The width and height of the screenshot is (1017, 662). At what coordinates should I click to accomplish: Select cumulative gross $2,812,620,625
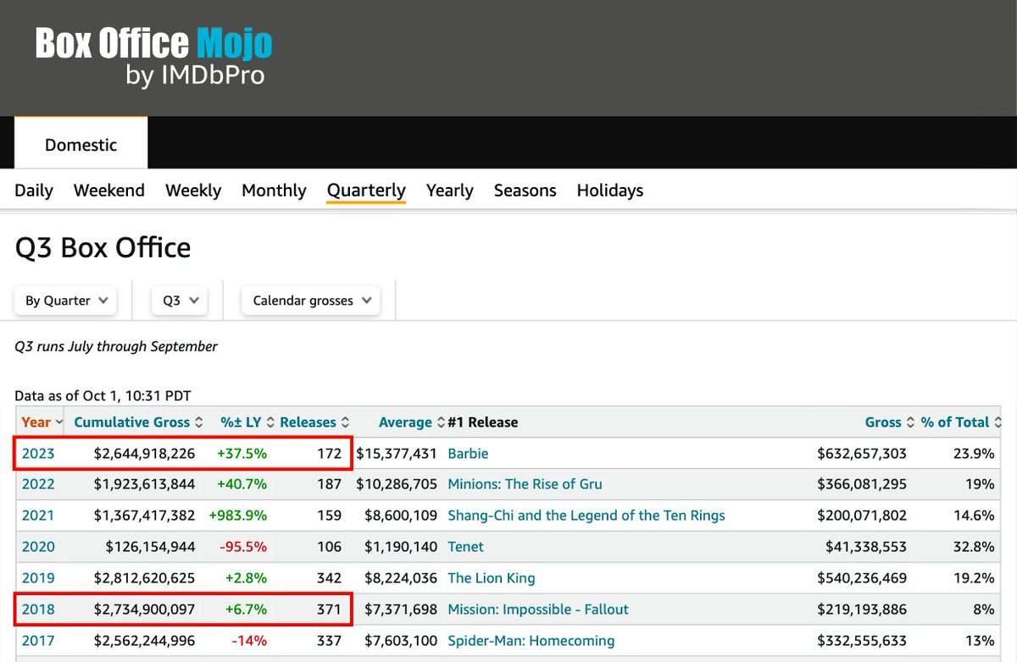coord(144,578)
